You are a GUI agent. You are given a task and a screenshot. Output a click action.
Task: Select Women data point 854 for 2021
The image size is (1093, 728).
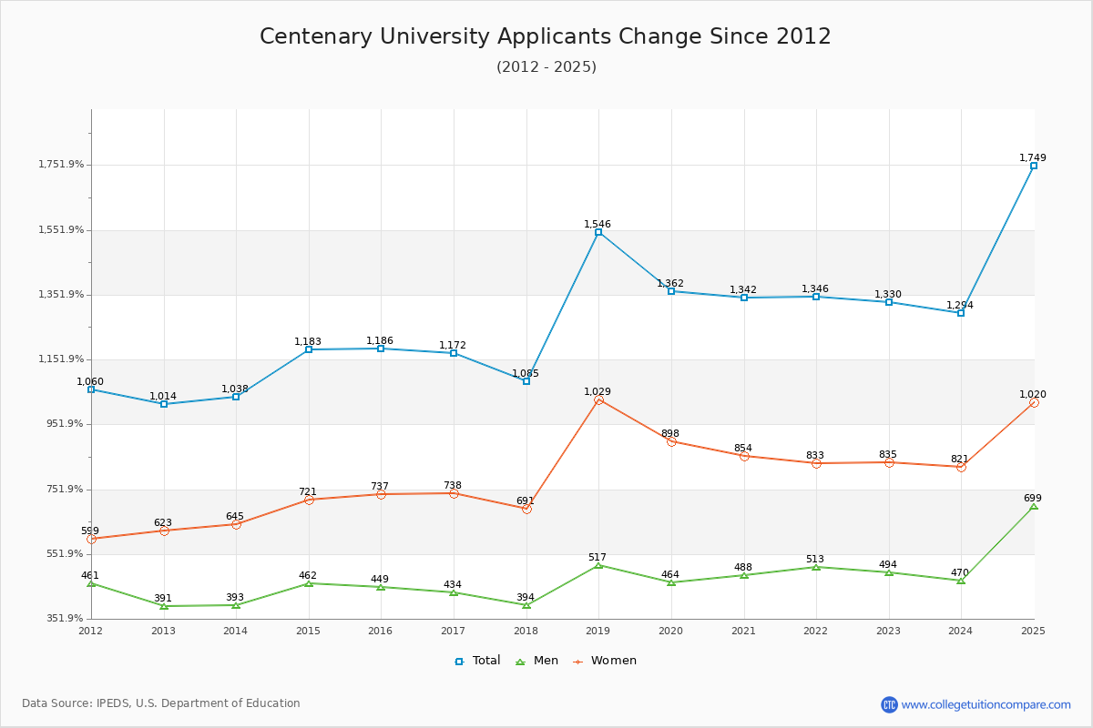[x=744, y=456]
